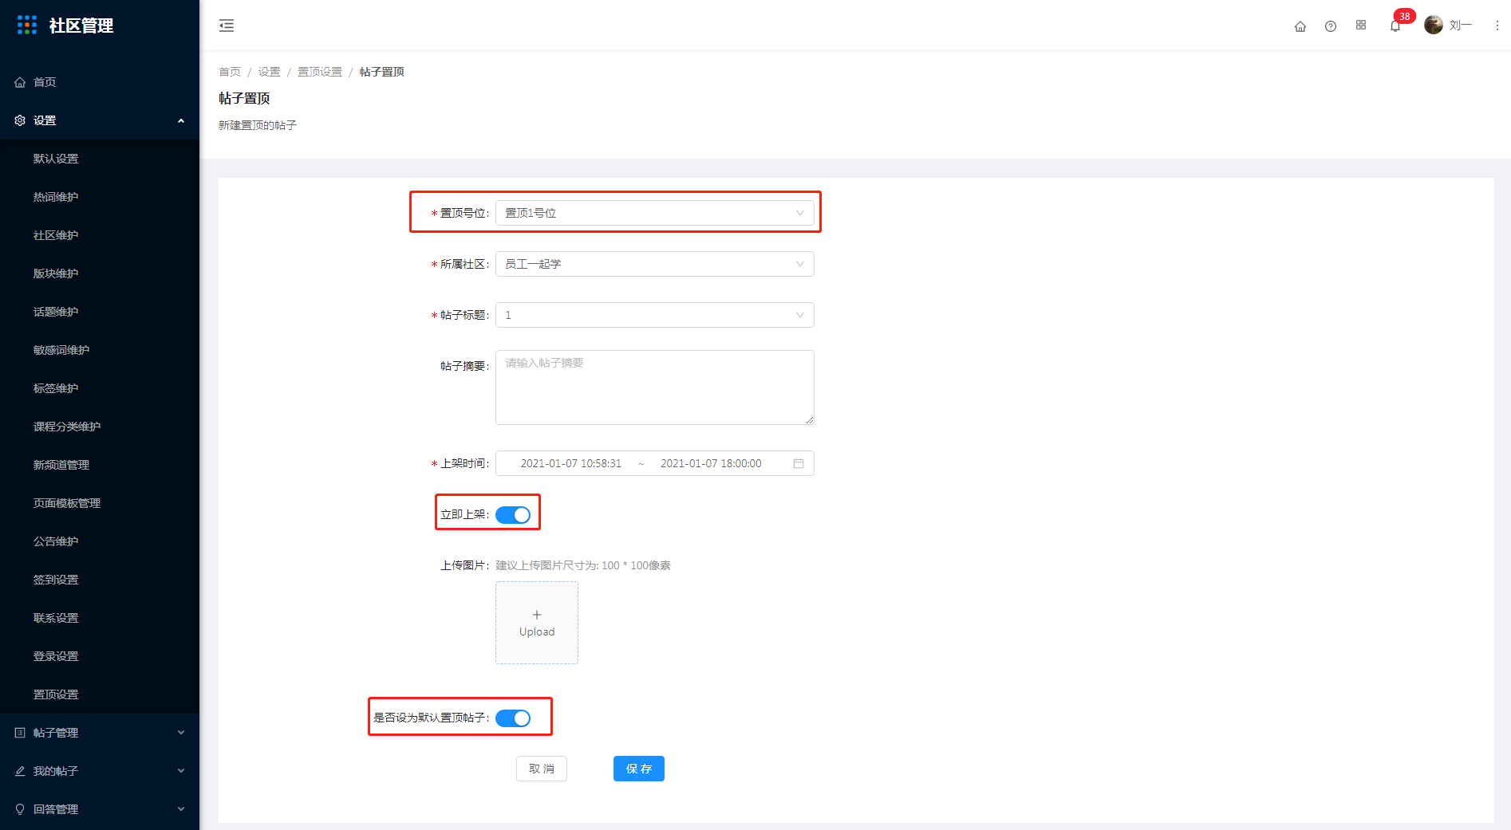
Task: Click the 首页 house icon in the sidebar
Action: point(20,82)
